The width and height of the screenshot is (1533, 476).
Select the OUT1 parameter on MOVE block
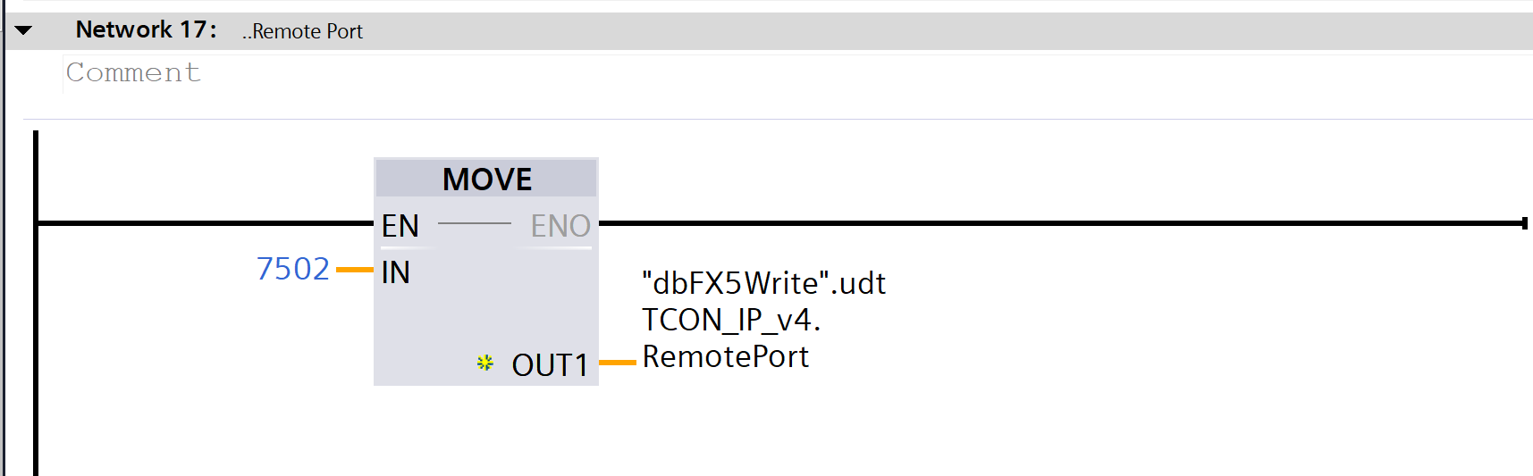coord(549,364)
